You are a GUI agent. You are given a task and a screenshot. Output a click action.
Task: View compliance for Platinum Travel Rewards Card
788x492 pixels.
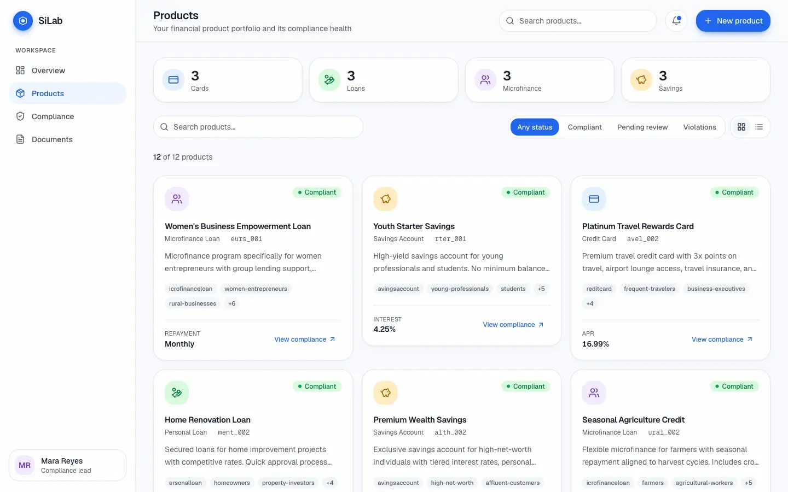click(722, 339)
